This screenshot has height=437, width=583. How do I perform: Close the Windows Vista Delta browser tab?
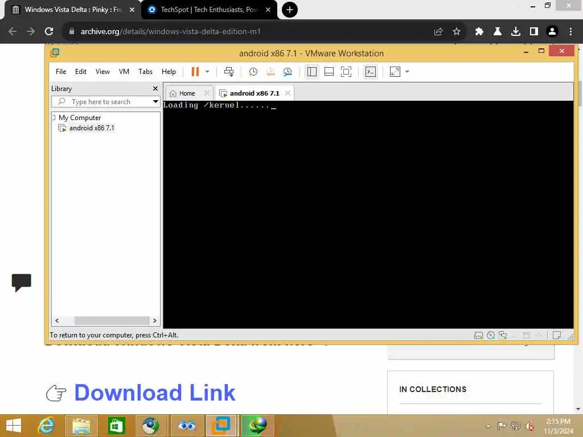[x=132, y=10]
